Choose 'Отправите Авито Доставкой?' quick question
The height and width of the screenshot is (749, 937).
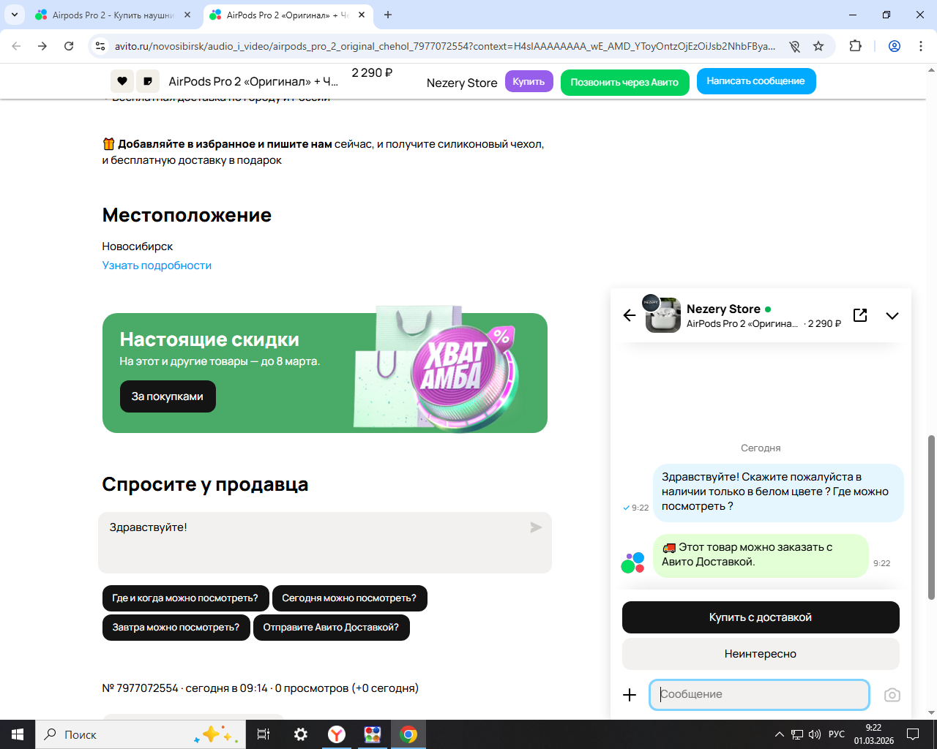coord(331,628)
